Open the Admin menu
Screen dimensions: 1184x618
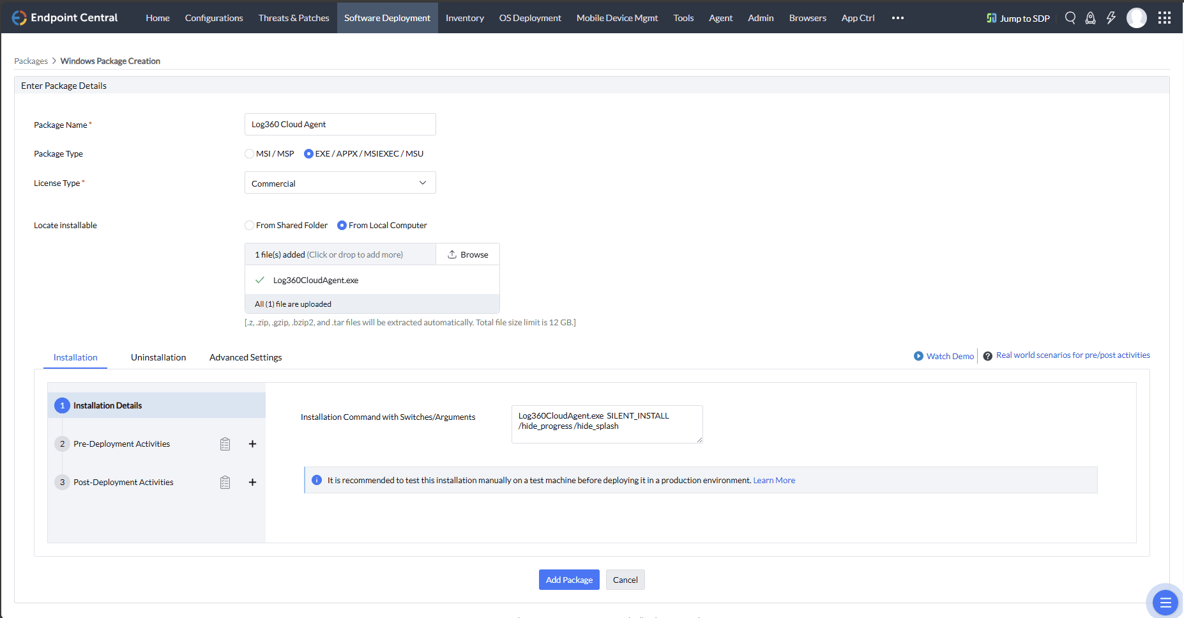(x=761, y=18)
